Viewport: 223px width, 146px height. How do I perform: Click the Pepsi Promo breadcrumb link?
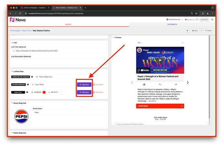coord(27,31)
